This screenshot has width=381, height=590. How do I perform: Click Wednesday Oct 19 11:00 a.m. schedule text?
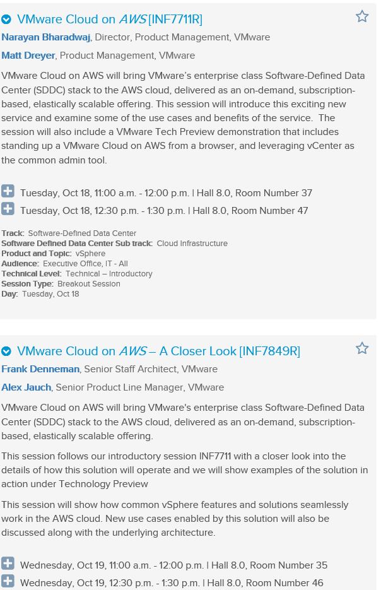[x=173, y=565]
